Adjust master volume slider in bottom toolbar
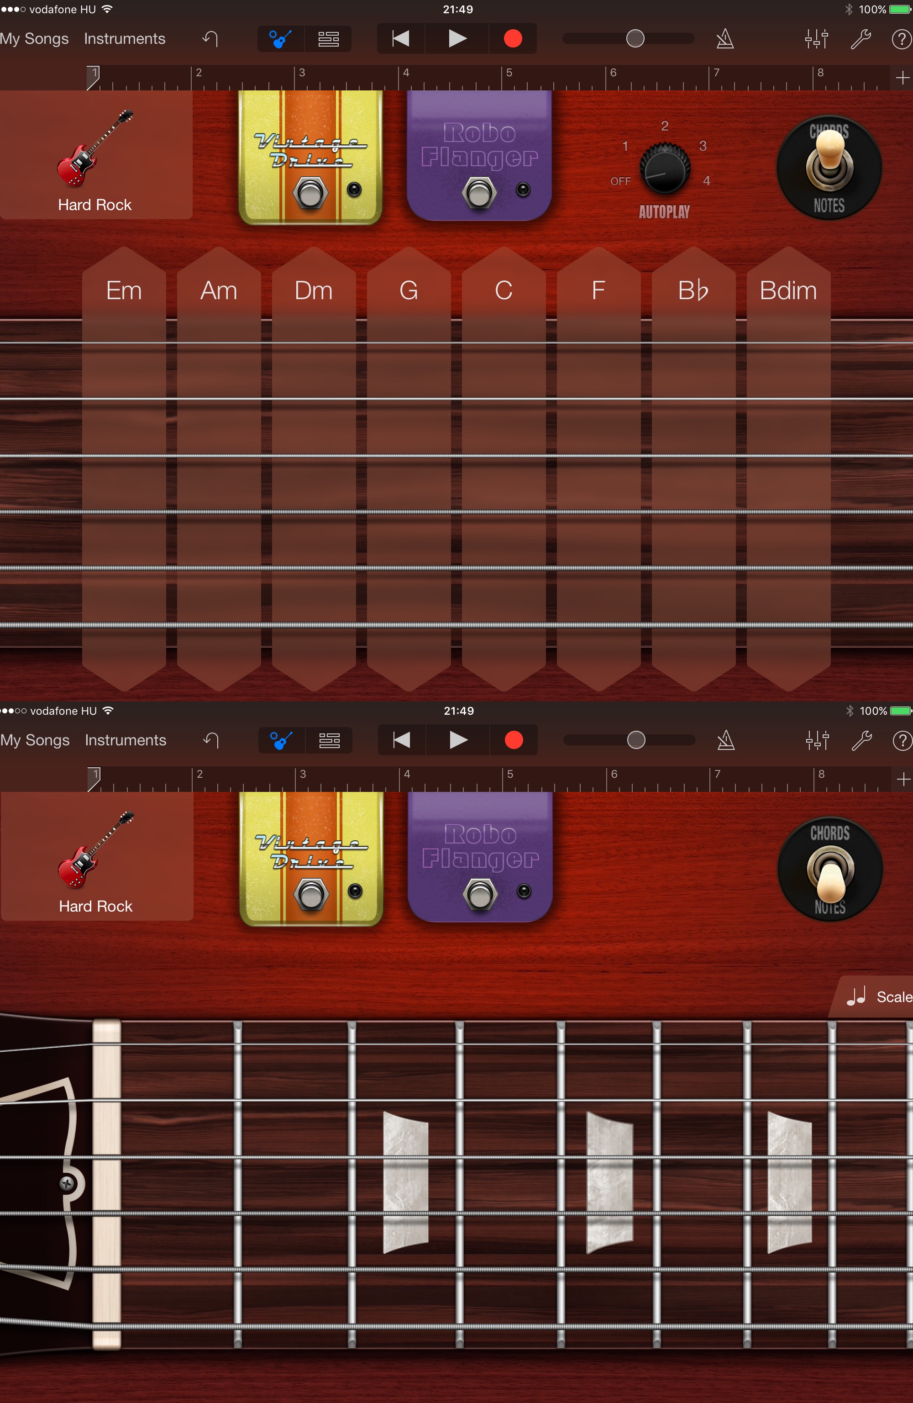 636,740
